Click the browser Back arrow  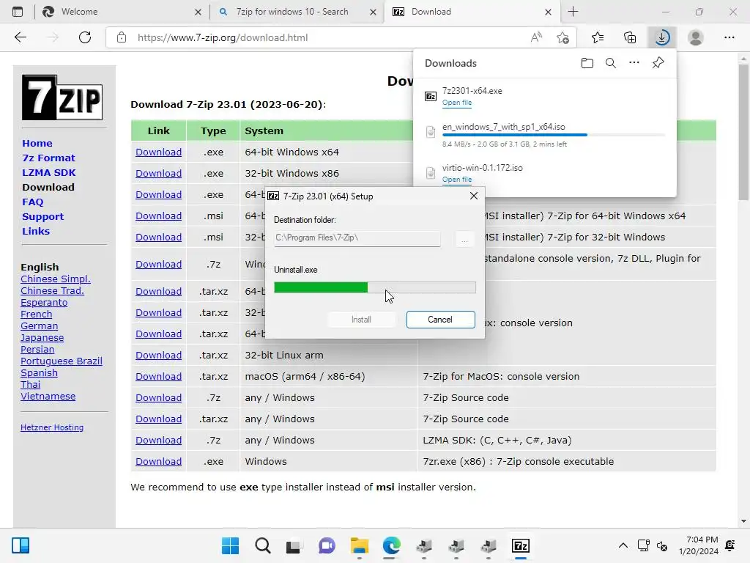[x=20, y=37]
